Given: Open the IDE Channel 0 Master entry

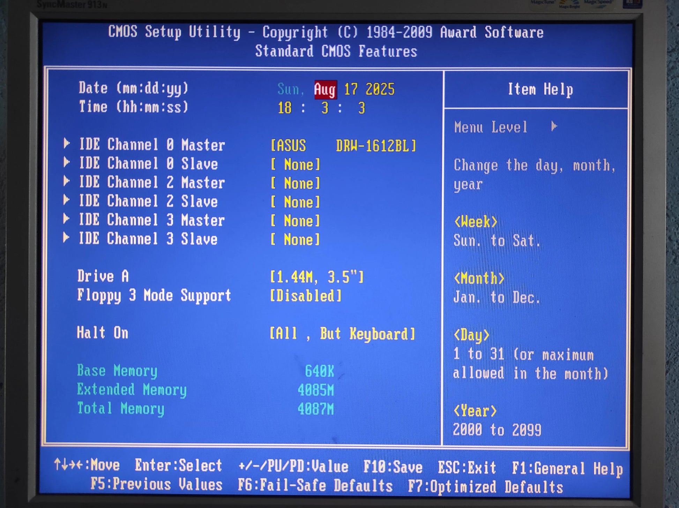Looking at the screenshot, I should 152,144.
